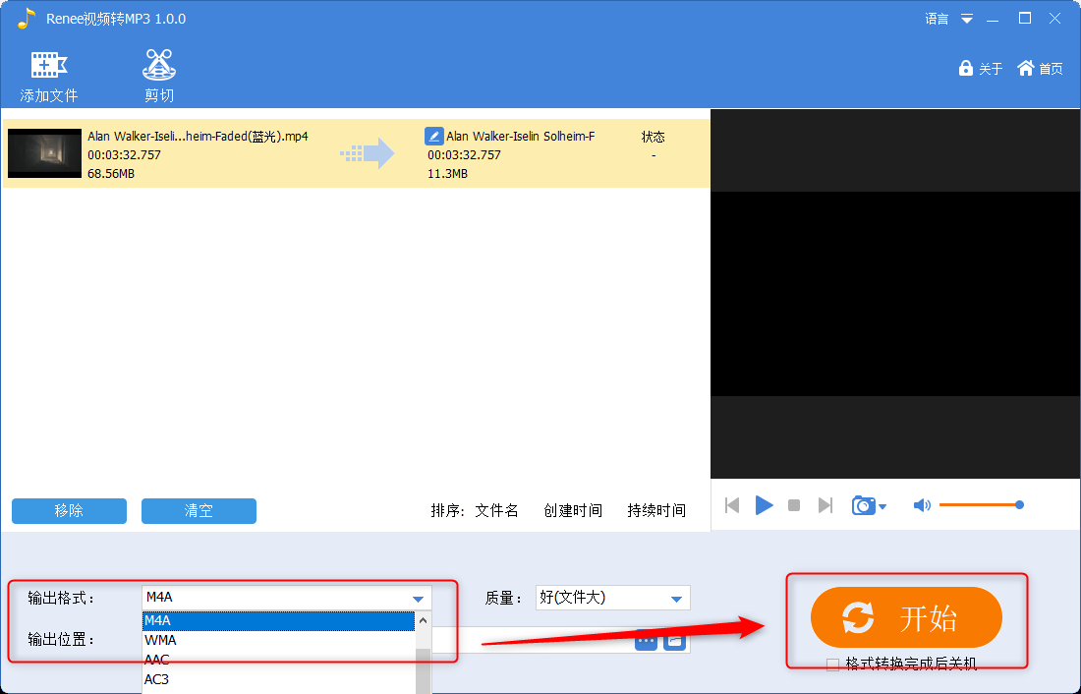Click the source file name Faded(蓝光).mp4
The width and height of the screenshot is (1081, 694).
click(x=198, y=136)
